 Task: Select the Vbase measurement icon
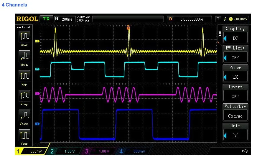(x=24, y=115)
